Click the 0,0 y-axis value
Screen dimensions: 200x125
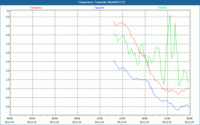click(x=8, y=107)
